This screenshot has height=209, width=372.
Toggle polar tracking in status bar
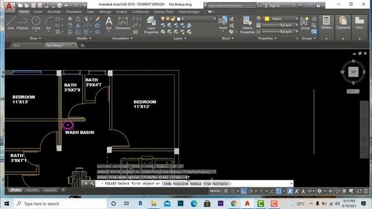point(251,191)
